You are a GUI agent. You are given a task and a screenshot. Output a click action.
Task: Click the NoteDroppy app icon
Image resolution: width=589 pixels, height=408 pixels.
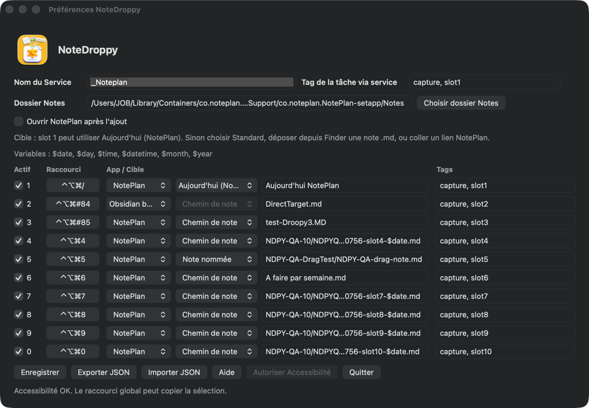pos(32,50)
